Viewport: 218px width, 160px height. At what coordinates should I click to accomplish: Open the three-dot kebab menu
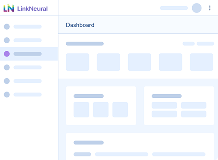[210, 8]
